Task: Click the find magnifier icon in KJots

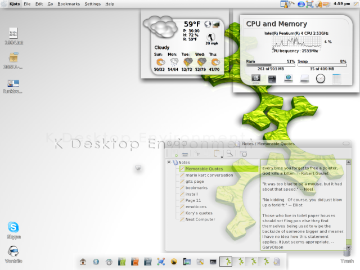Action: point(229,154)
